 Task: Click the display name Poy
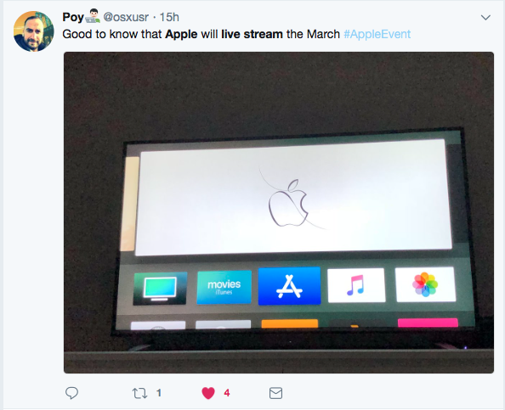click(x=73, y=17)
